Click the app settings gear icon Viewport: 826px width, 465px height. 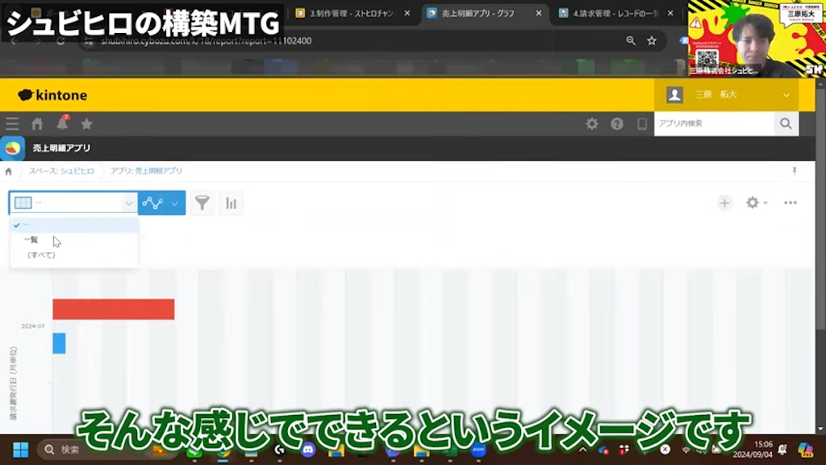753,203
